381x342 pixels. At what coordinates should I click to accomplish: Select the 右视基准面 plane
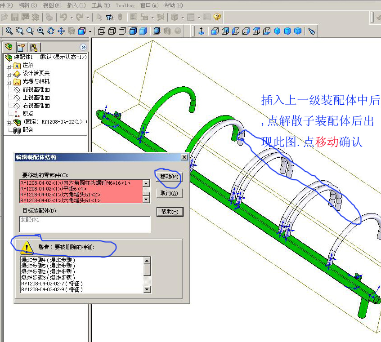tap(36, 106)
